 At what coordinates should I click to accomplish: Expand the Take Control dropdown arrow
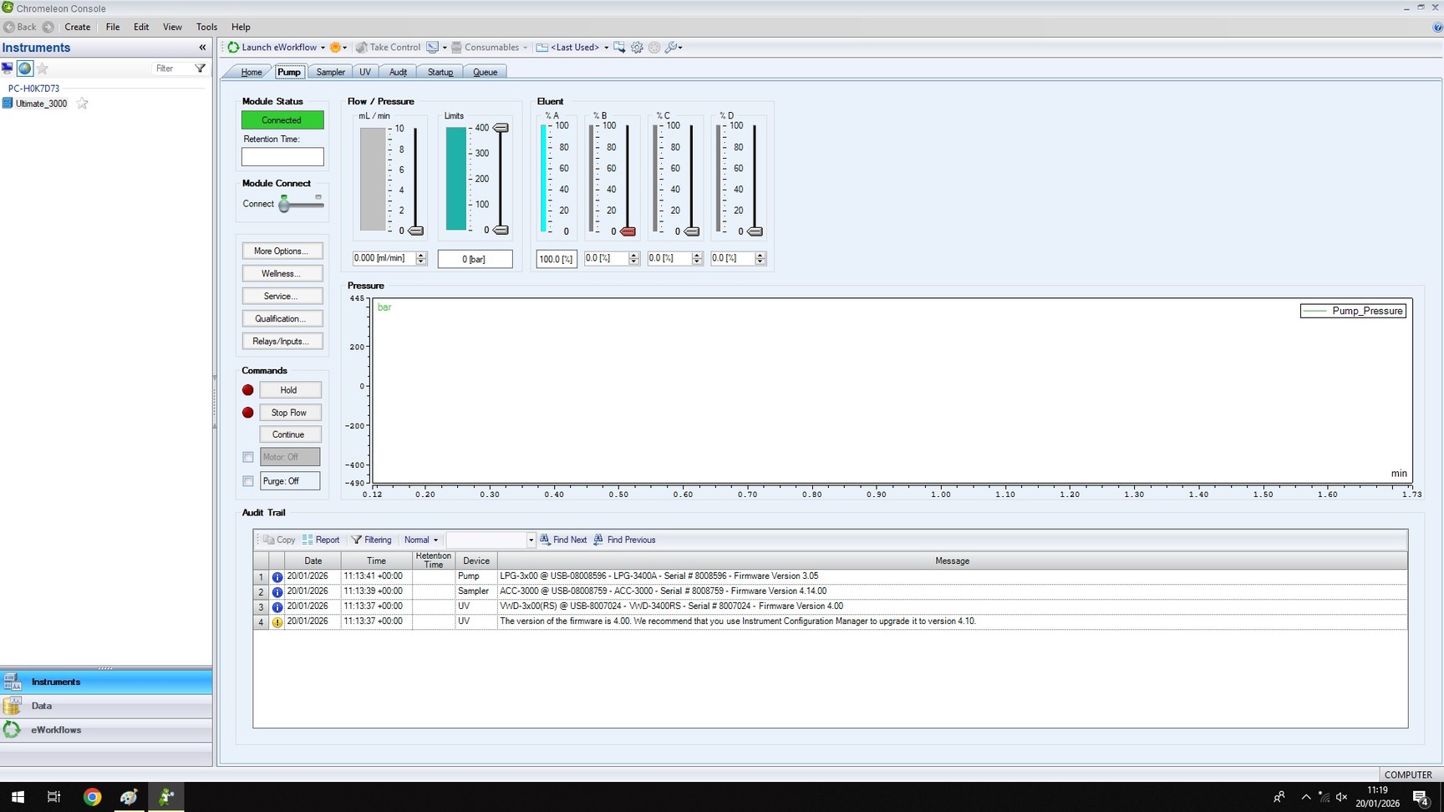445,48
